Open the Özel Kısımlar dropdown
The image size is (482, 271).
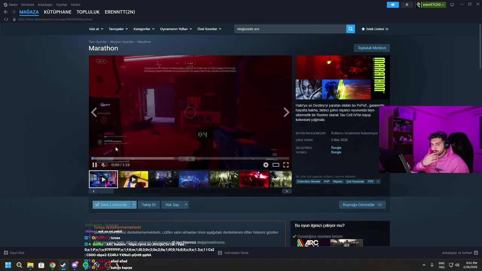pos(209,29)
